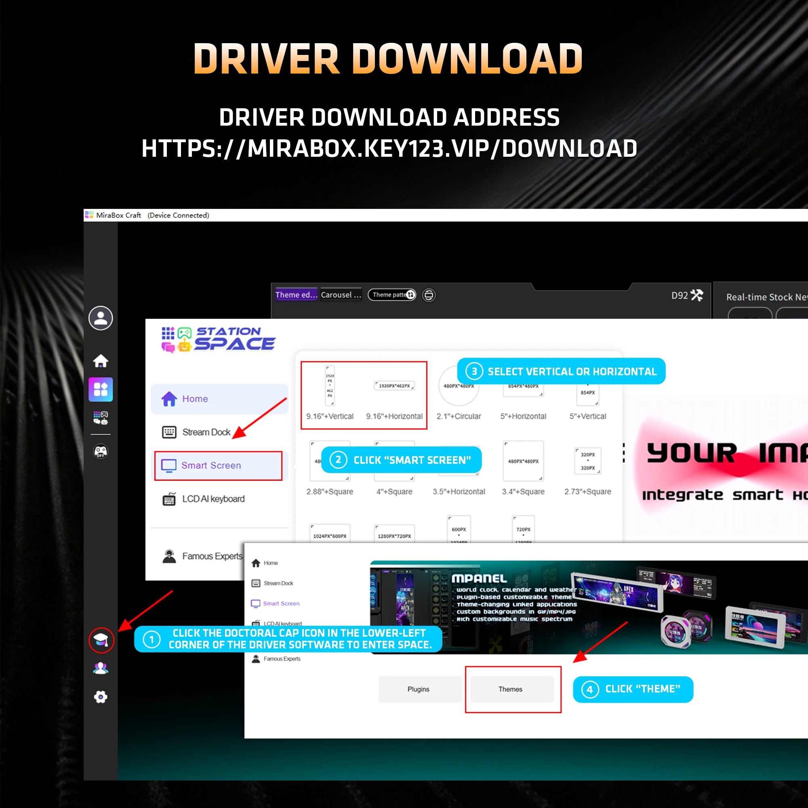The height and width of the screenshot is (808, 808).
Task: Select the 9.16"+Vertical screen size
Action: tap(330, 393)
